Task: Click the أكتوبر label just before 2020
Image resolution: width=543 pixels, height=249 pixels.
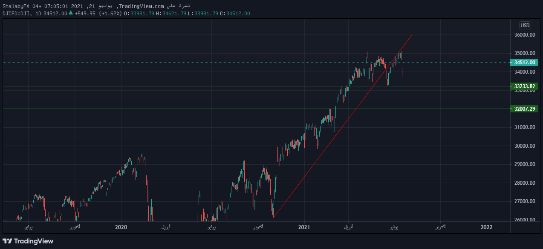Action: click(x=75, y=228)
